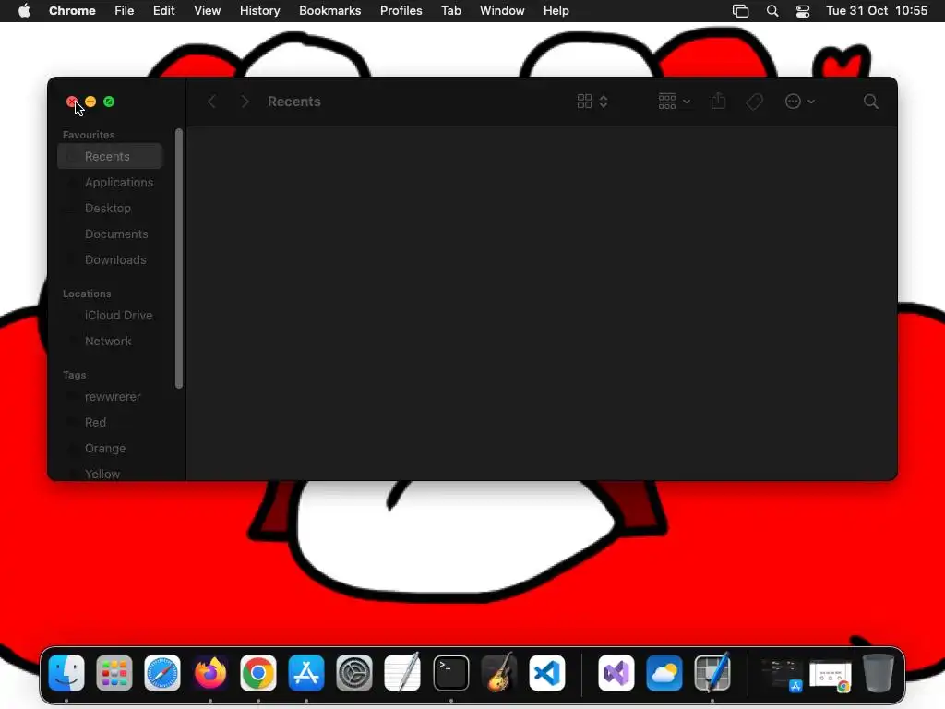
Task: Select Recents in sidebar
Action: (110, 156)
